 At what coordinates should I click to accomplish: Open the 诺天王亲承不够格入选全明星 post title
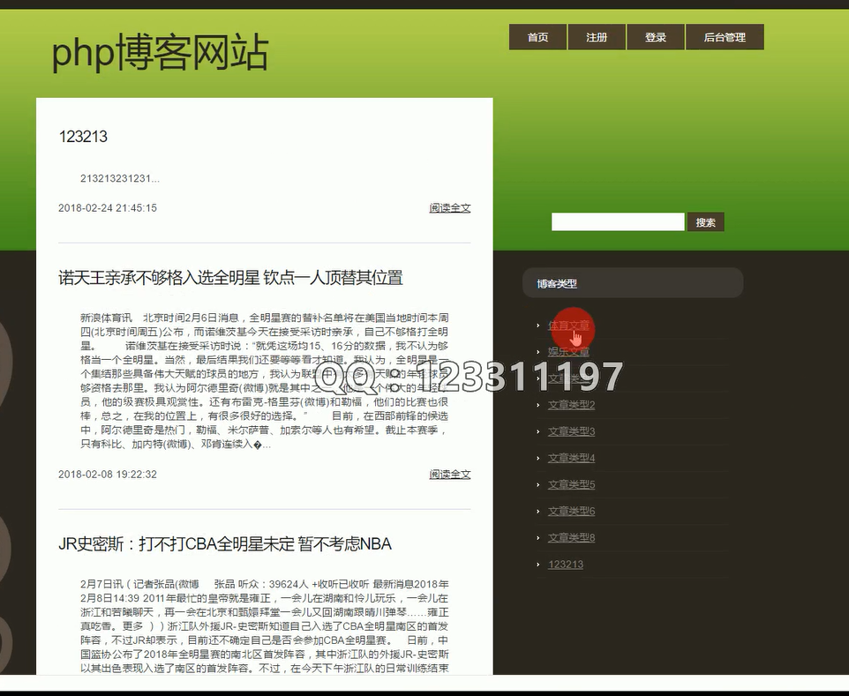[230, 278]
